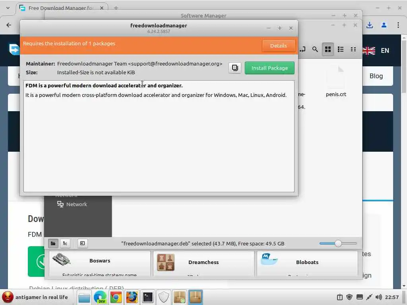Open network connection tray icon

[x=369, y=297]
